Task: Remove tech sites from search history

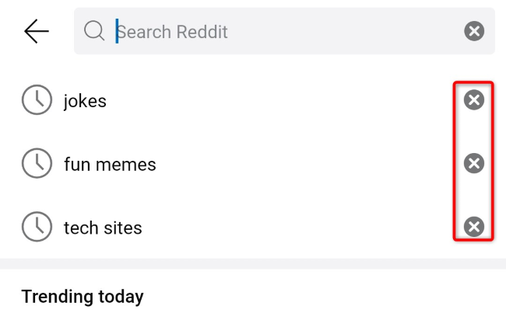Action: click(473, 227)
